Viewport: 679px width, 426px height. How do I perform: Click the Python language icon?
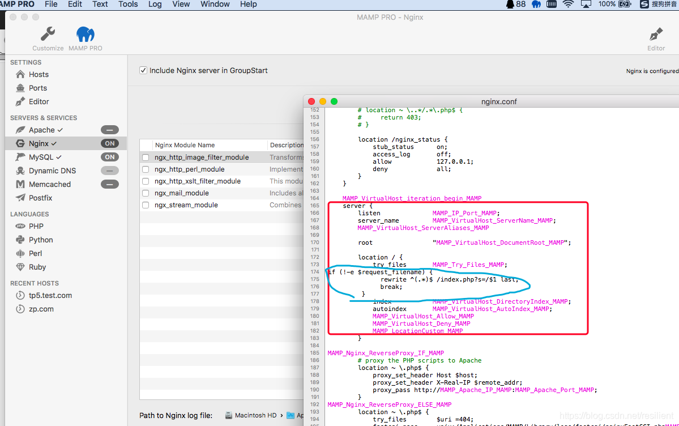coord(20,240)
